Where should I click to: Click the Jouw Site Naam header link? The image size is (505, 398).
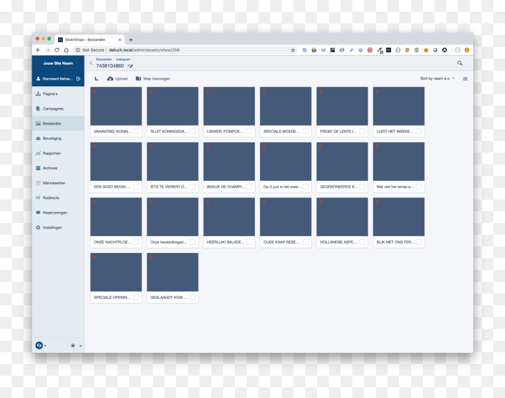[x=58, y=63]
